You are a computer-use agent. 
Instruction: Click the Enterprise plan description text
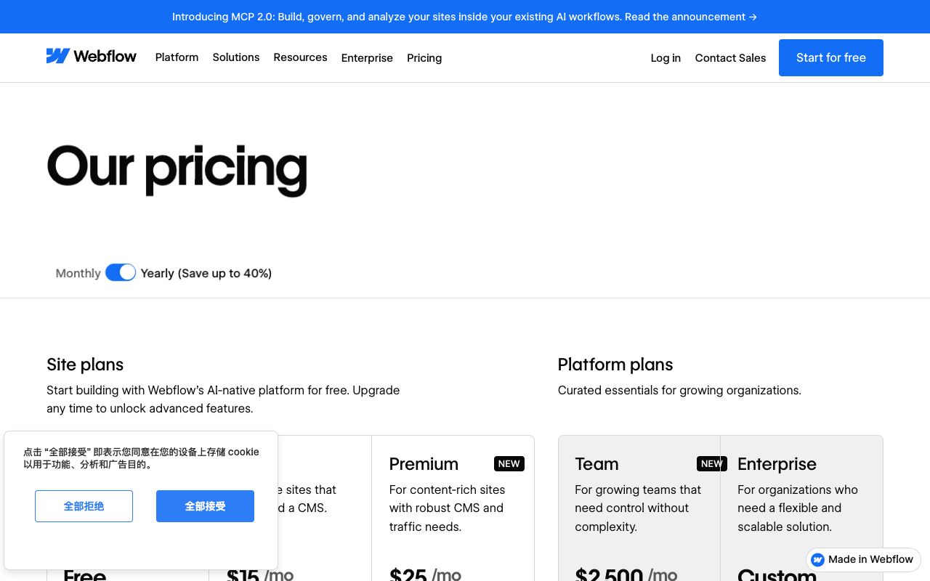[x=798, y=508]
